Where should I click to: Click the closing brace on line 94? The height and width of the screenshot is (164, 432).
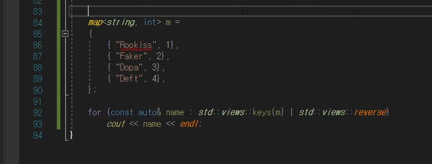[71, 135]
